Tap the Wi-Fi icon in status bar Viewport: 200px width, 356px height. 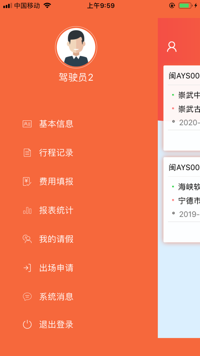pyautogui.click(x=47, y=6)
